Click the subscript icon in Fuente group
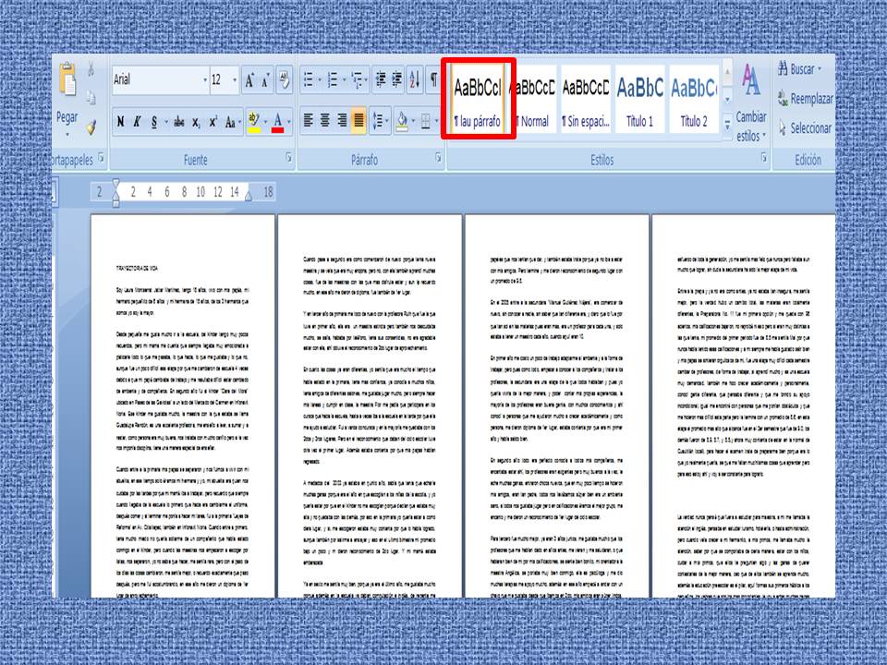The image size is (887, 665). [x=196, y=121]
